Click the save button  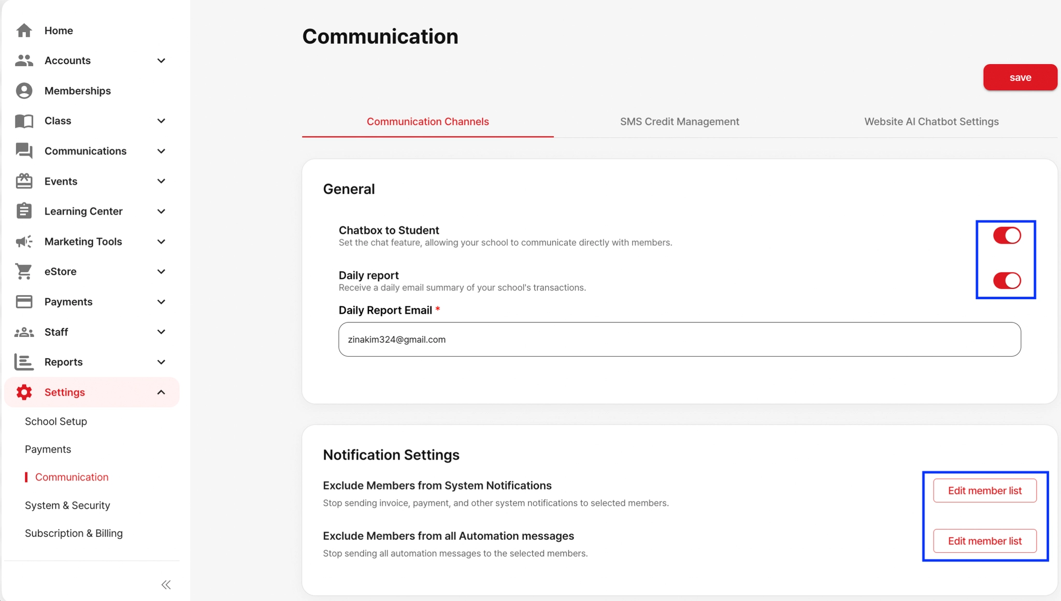1020,77
